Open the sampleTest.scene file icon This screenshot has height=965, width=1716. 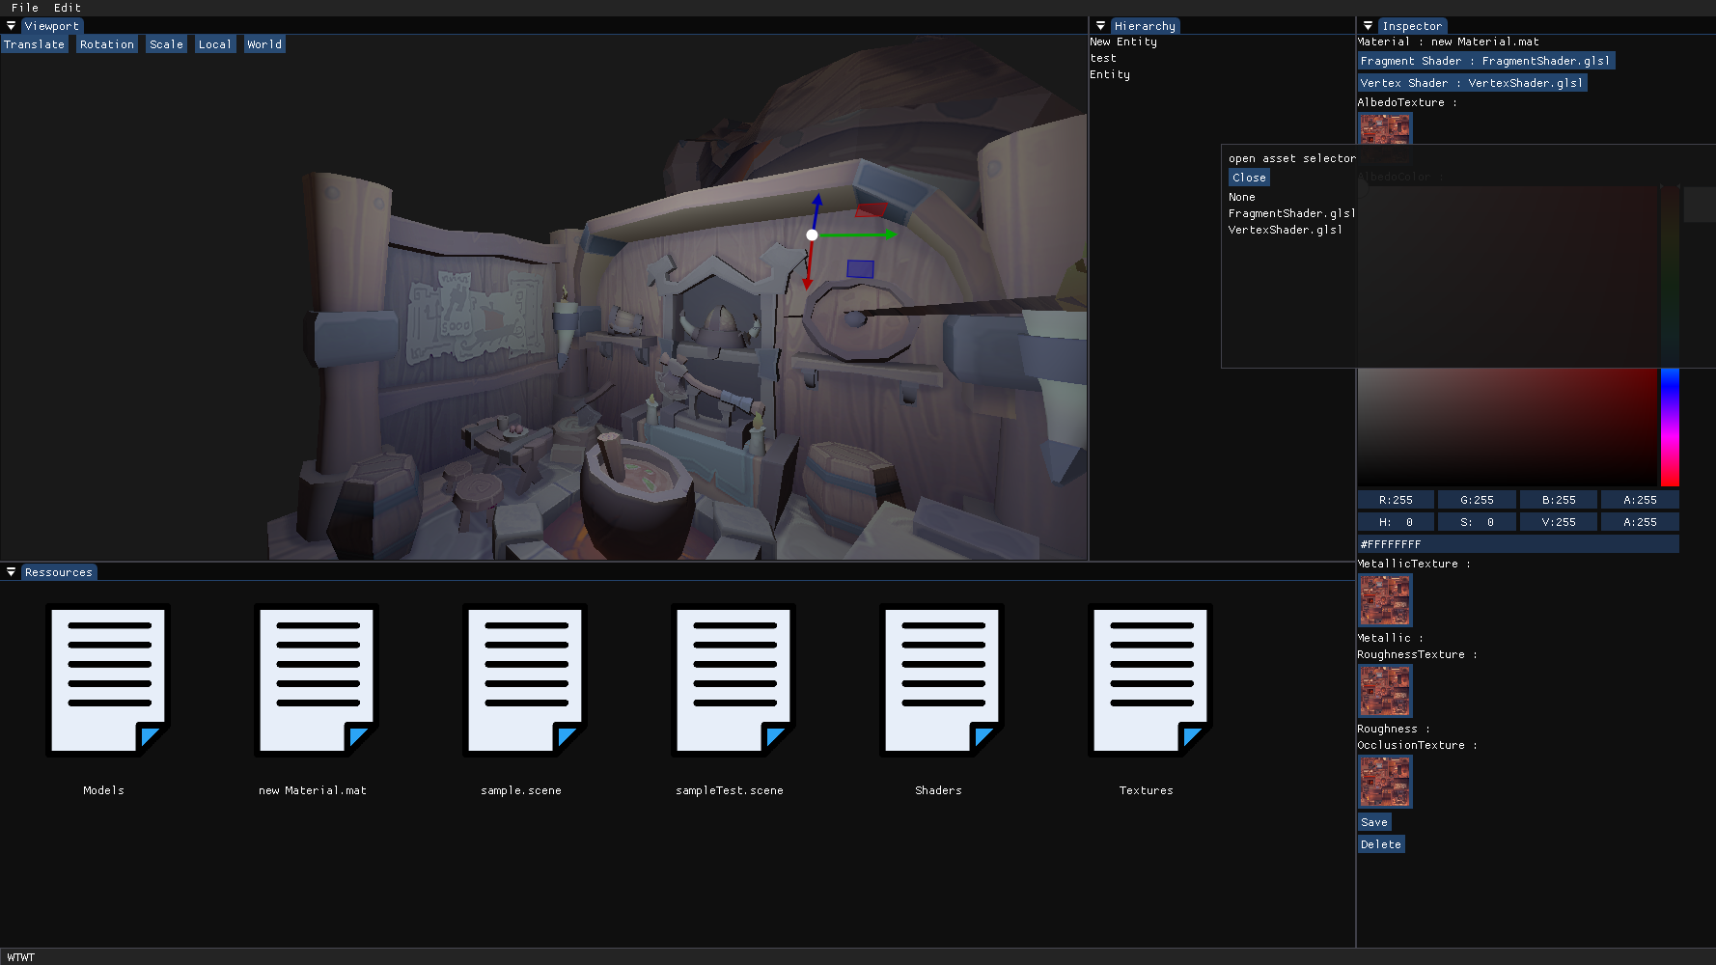[733, 680]
